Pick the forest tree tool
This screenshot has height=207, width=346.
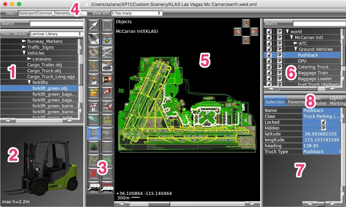click(94, 147)
